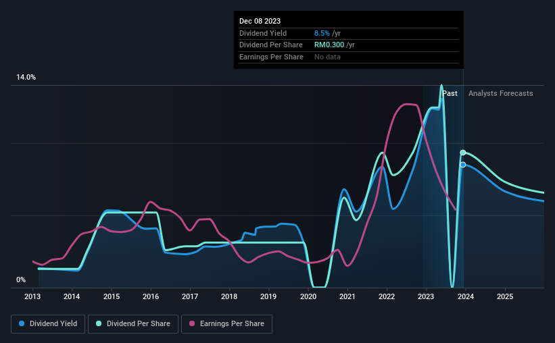Toggle the Dividend Per Share legend button
This screenshot has height=343, width=555.
(133, 323)
